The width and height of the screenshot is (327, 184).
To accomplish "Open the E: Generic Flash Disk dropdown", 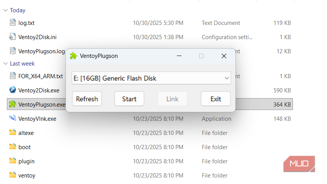I will [151, 78].
